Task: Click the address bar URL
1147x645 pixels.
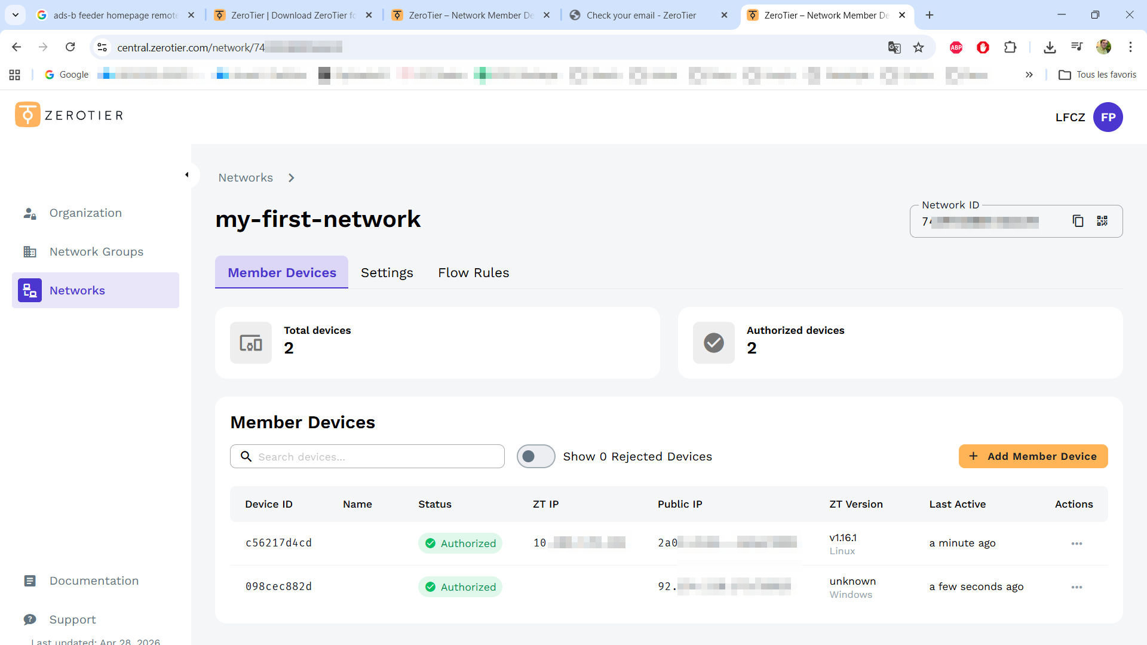Action: [229, 47]
